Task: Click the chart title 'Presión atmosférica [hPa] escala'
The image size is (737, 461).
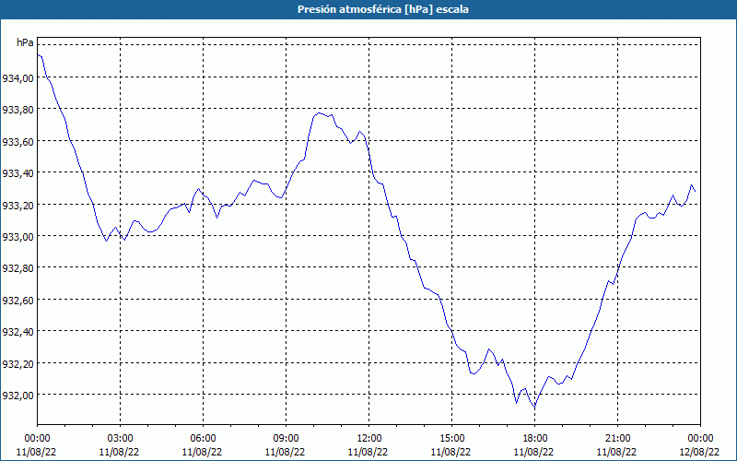Action: [x=383, y=9]
